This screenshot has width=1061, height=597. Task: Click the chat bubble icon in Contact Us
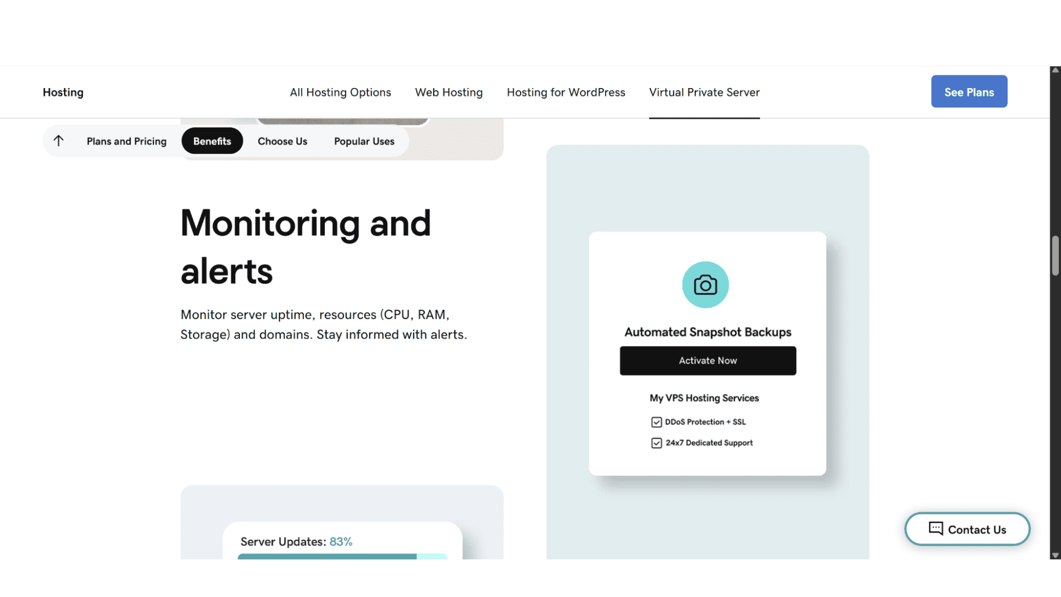tap(936, 529)
